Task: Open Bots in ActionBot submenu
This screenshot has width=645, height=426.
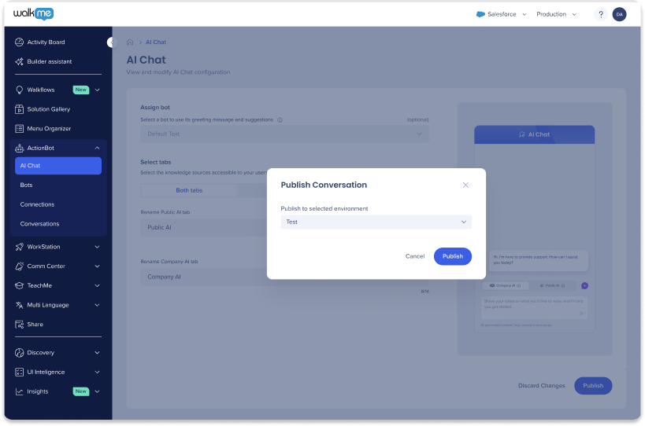Action: pos(26,185)
